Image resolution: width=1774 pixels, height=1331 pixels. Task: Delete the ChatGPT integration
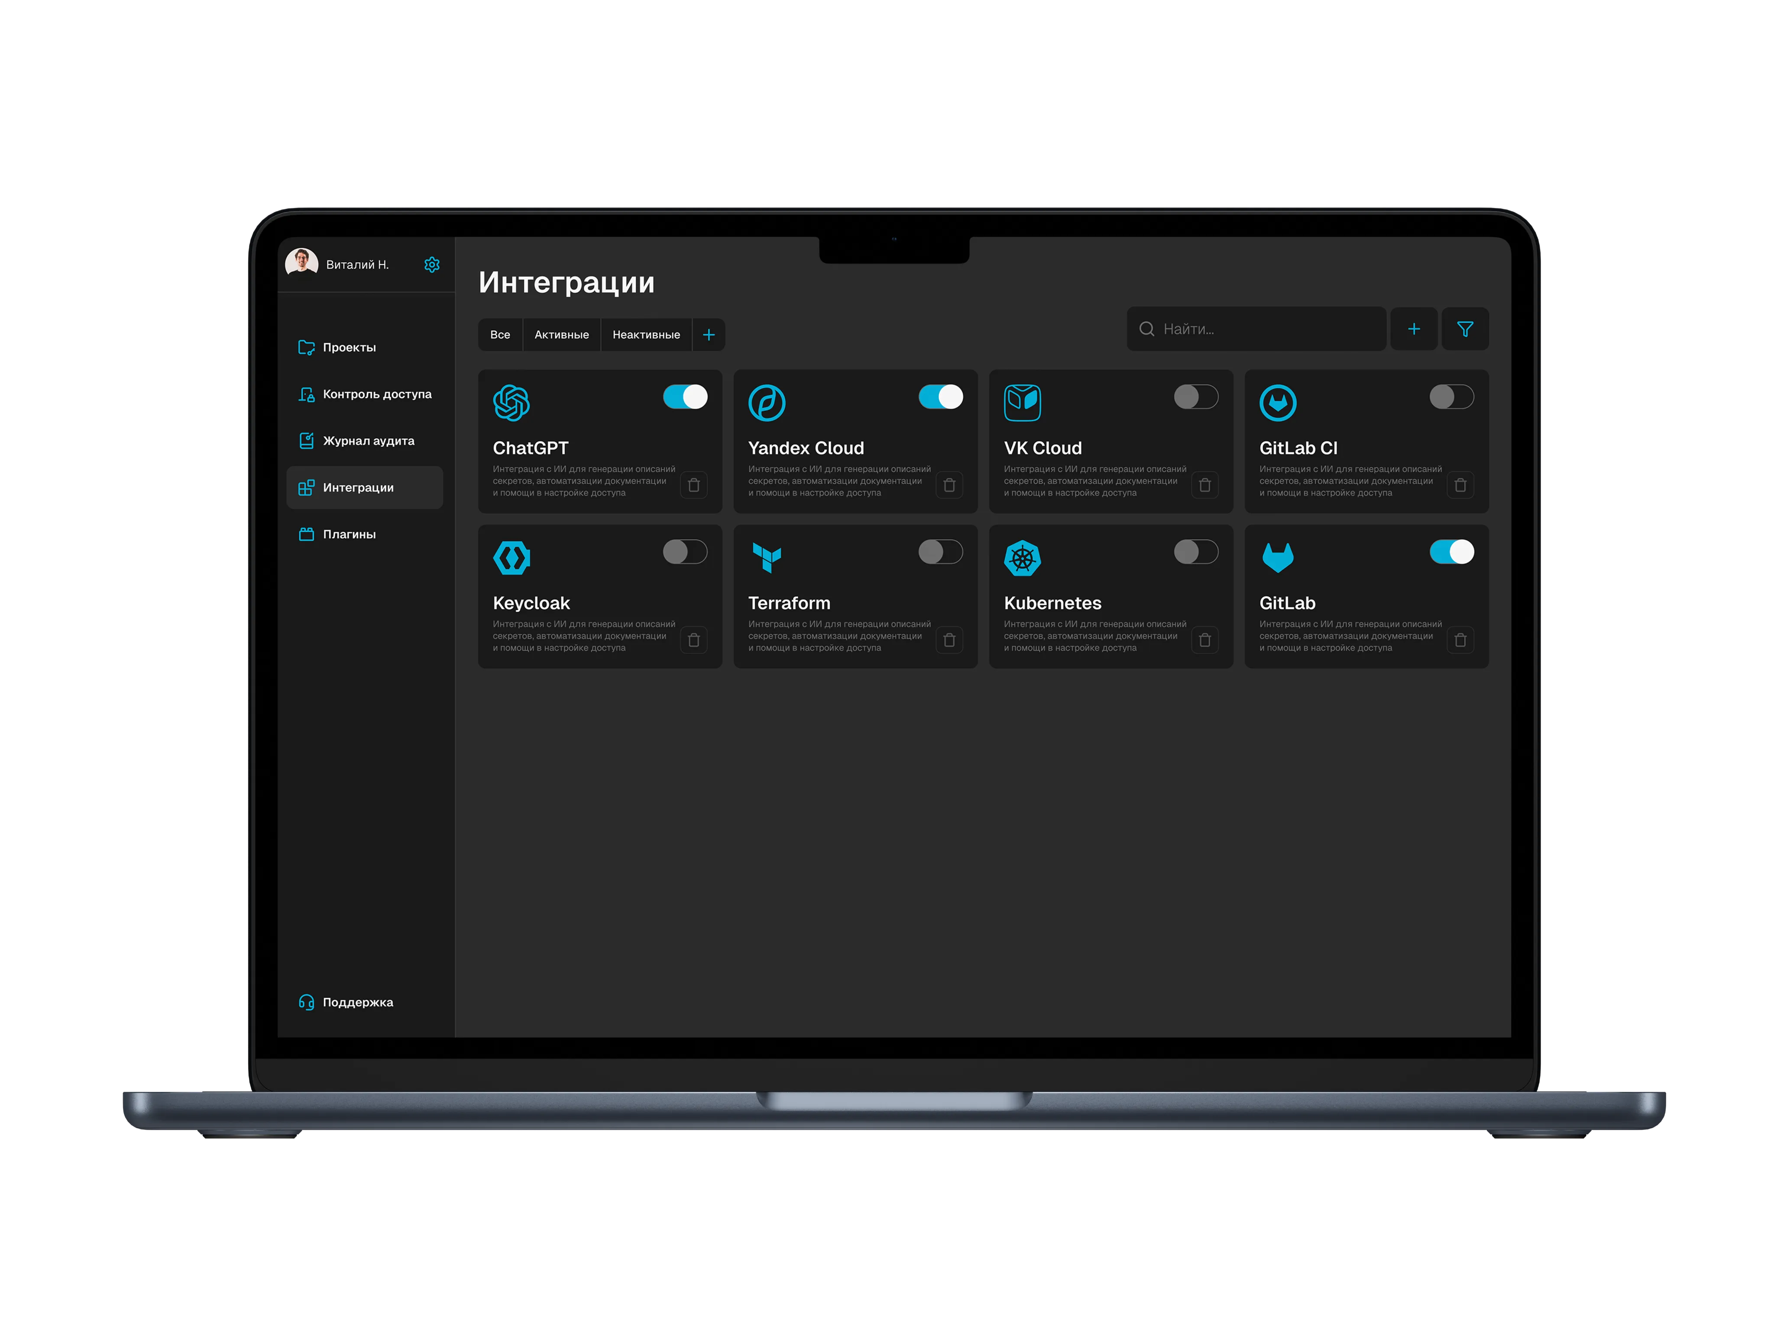tap(694, 484)
